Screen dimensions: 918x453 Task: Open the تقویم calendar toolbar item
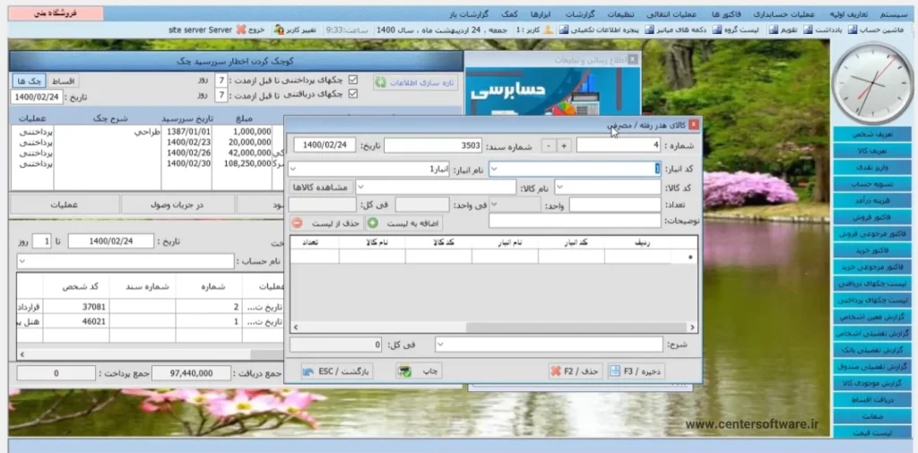[x=785, y=30]
